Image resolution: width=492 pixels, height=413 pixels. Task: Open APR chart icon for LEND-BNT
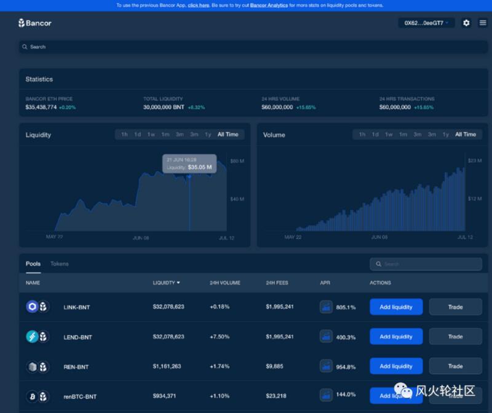[x=326, y=336]
